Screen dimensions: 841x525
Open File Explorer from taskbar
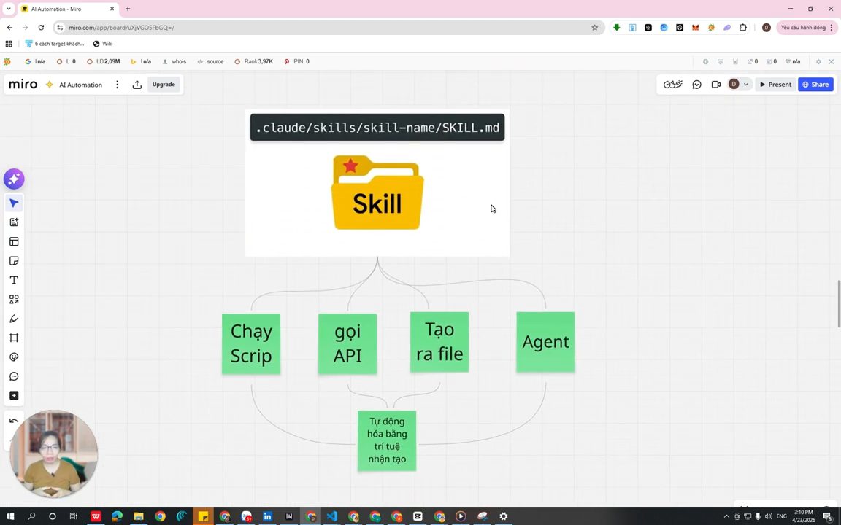tap(139, 516)
